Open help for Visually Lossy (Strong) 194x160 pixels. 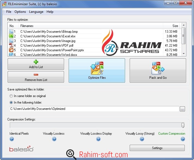[x=142, y=139]
